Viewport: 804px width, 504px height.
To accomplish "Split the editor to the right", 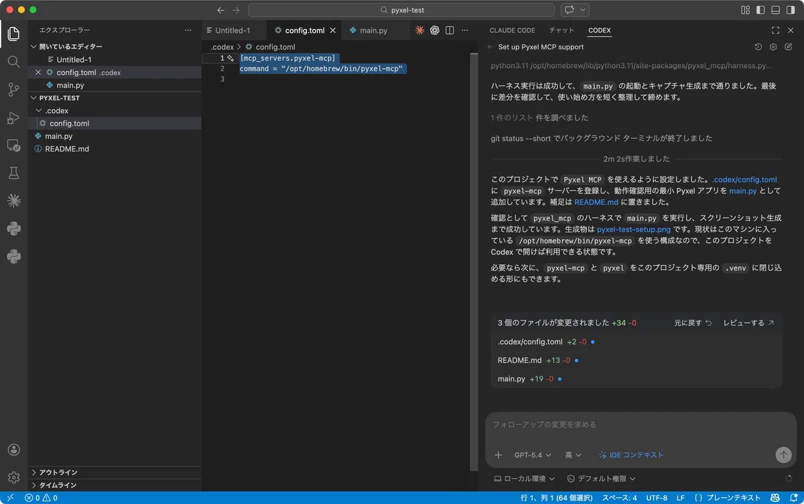I will 450,30.
